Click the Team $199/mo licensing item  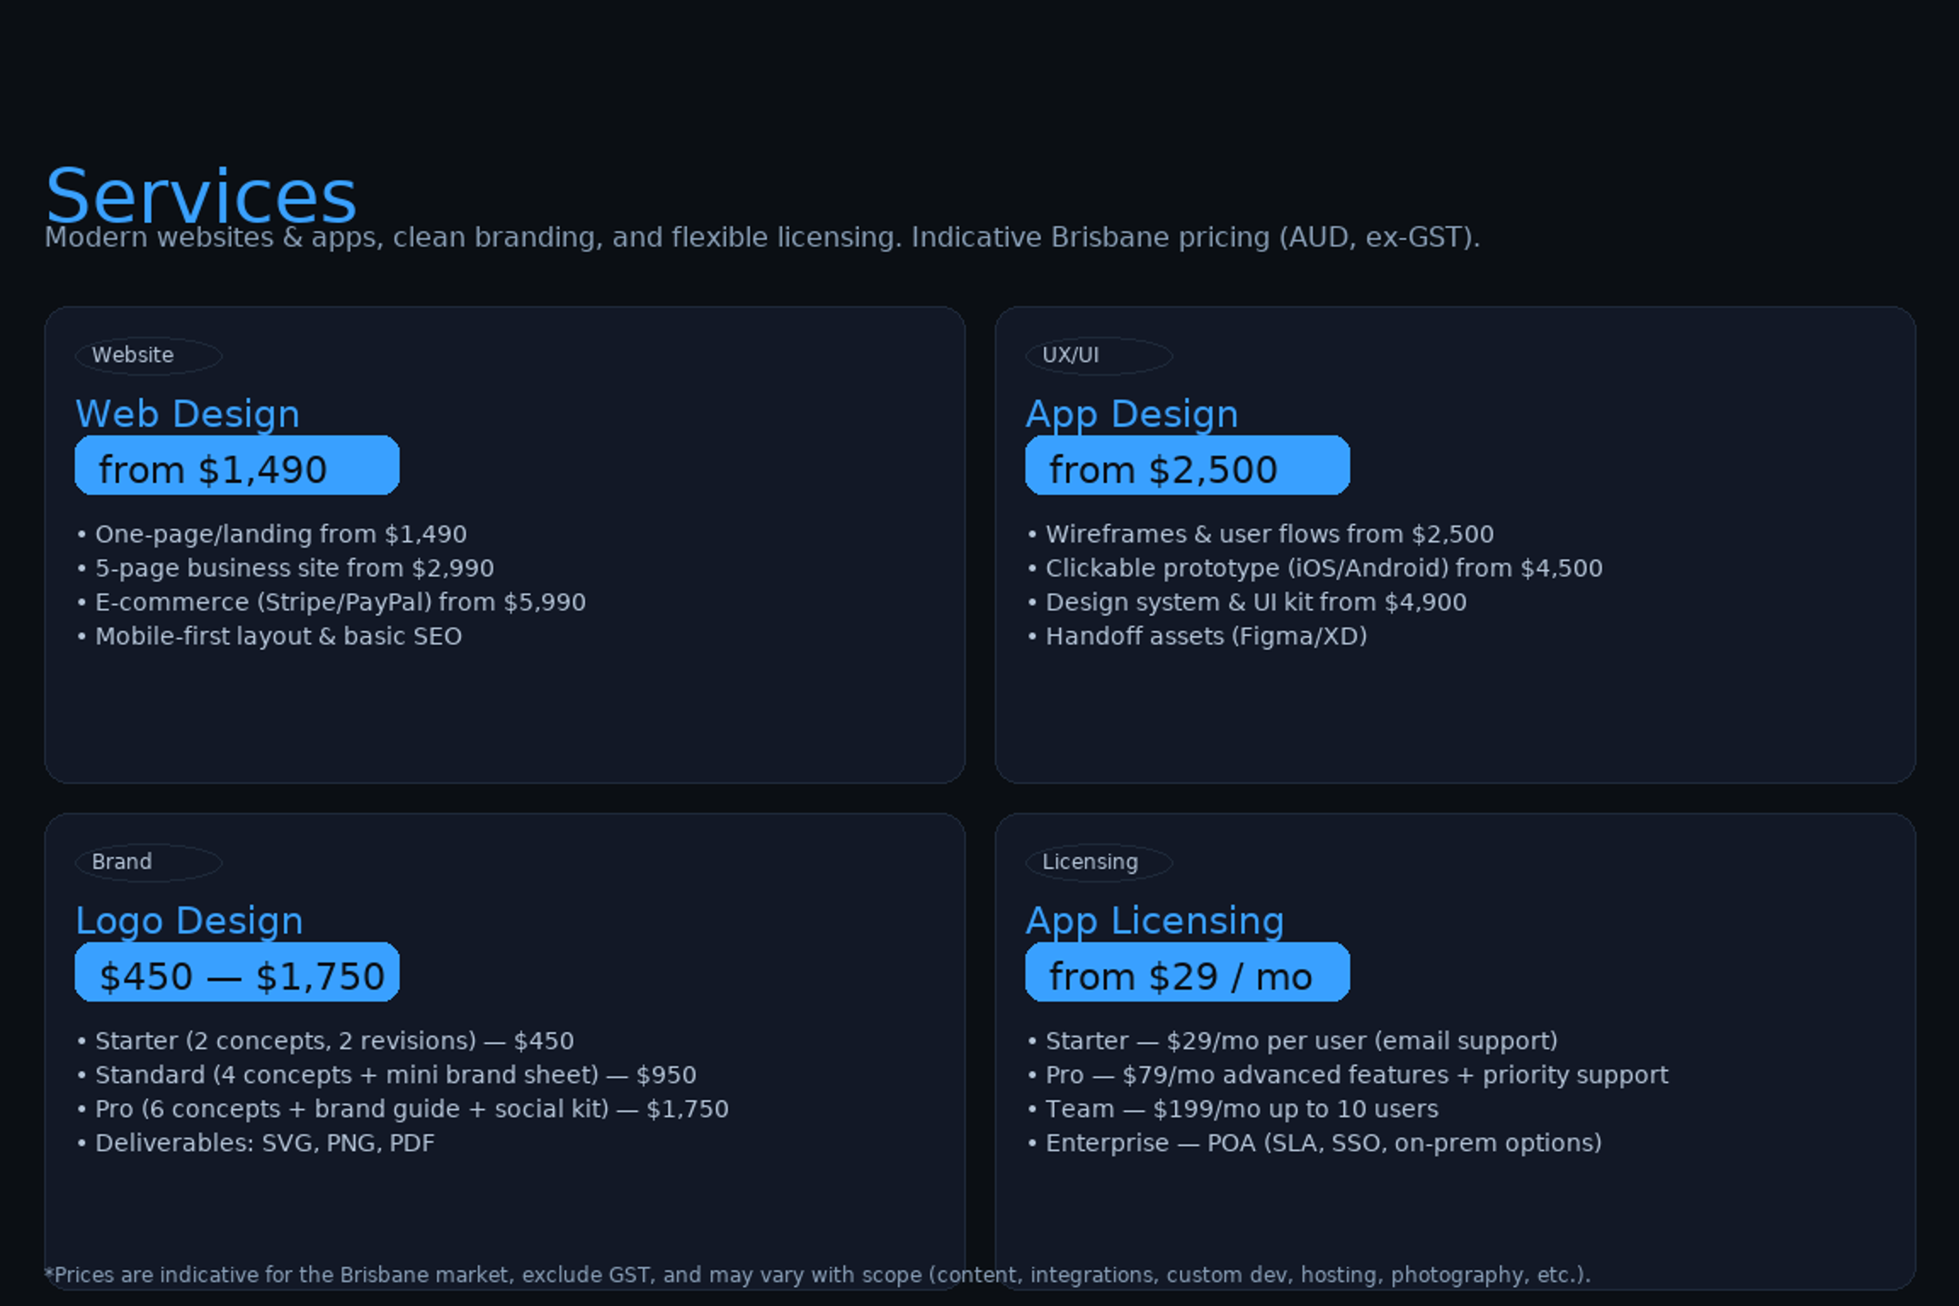click(1241, 1110)
